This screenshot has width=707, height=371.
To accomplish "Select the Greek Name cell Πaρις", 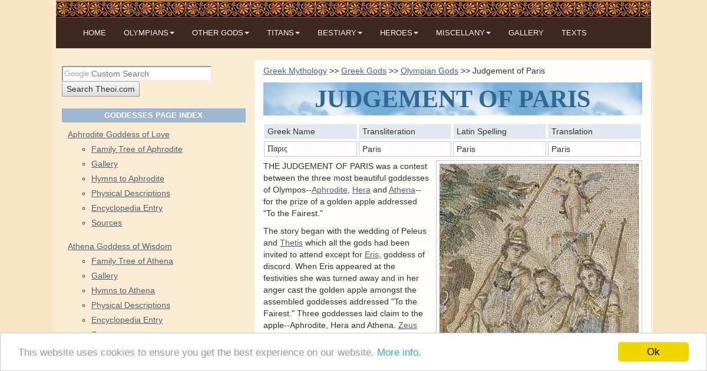I will click(x=310, y=149).
